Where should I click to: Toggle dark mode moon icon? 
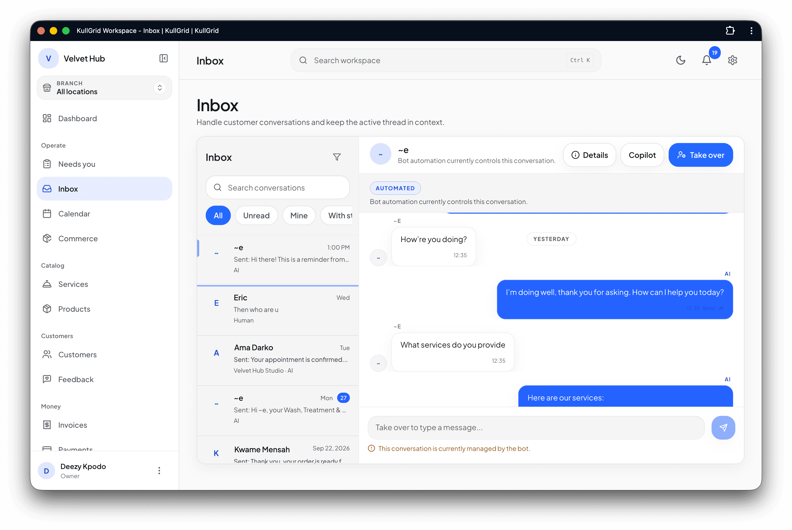681,60
